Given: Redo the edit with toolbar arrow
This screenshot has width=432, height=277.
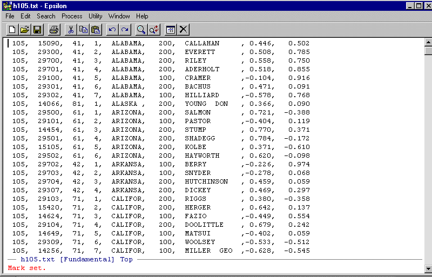Looking at the screenshot, I should pos(125,30).
